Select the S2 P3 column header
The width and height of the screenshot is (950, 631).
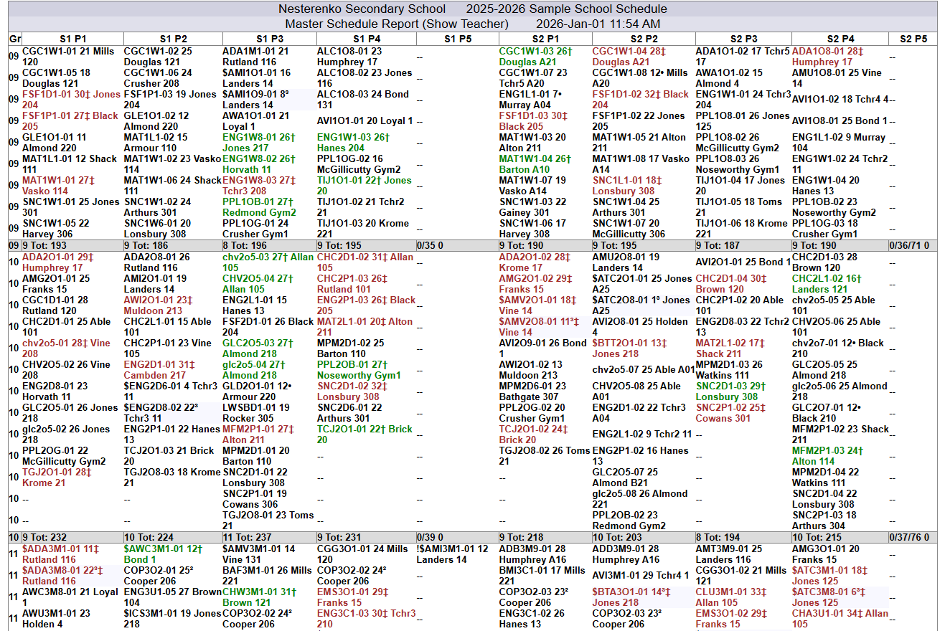pos(743,39)
